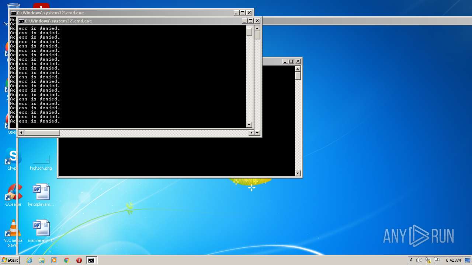This screenshot has width=472, height=265.
Task: Select lyricsplayers Word document on desktop
Action: coord(41,195)
